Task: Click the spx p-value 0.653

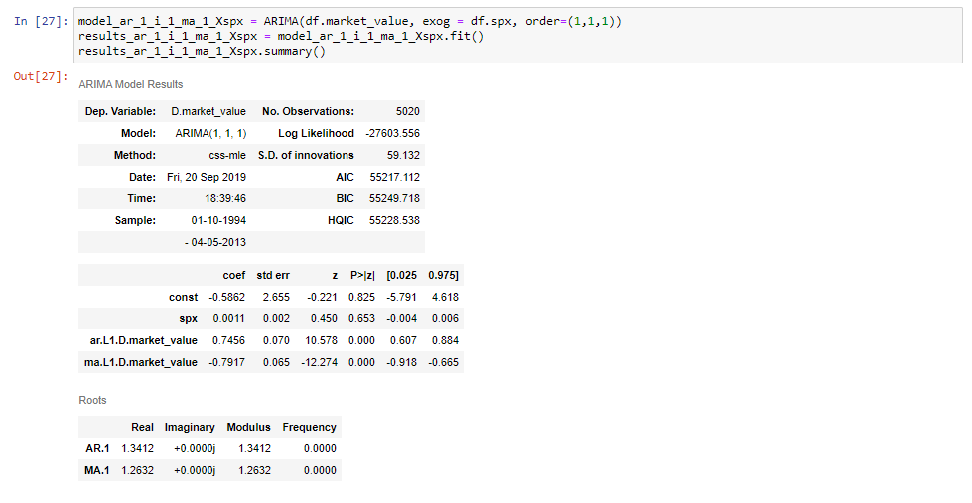Action: coord(361,319)
